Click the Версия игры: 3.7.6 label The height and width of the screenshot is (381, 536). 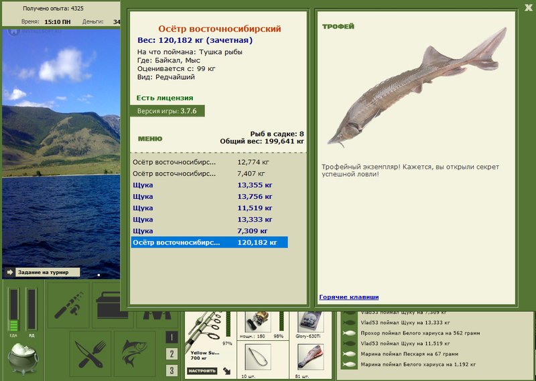(167, 111)
